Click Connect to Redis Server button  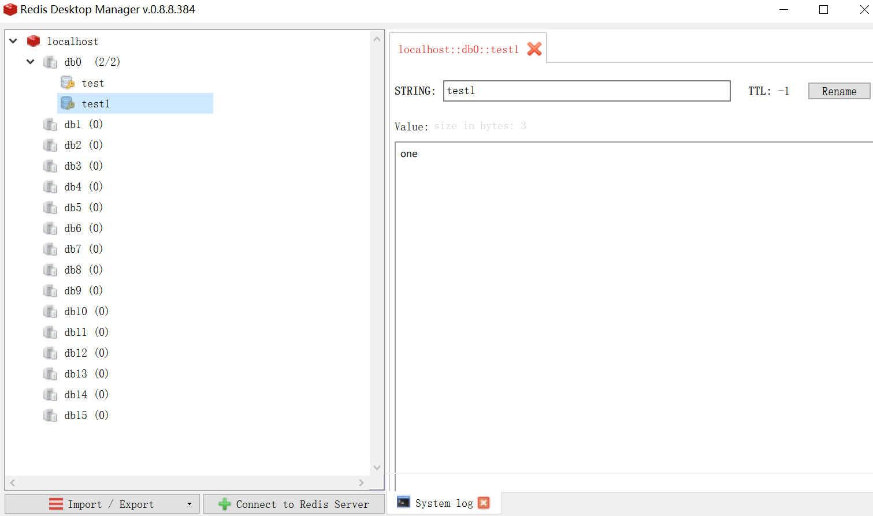click(x=294, y=504)
